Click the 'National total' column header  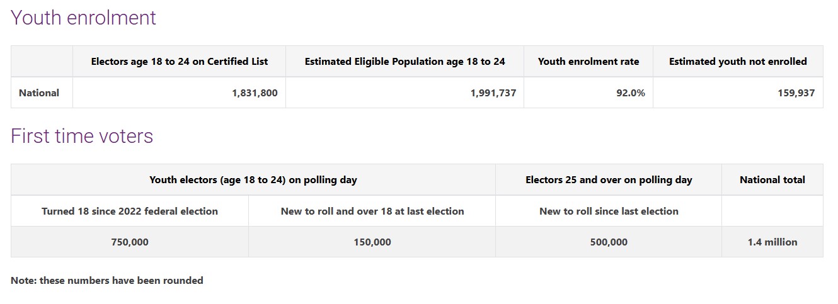[x=772, y=180]
